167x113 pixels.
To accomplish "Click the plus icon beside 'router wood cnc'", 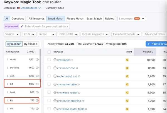I will [55, 76].
